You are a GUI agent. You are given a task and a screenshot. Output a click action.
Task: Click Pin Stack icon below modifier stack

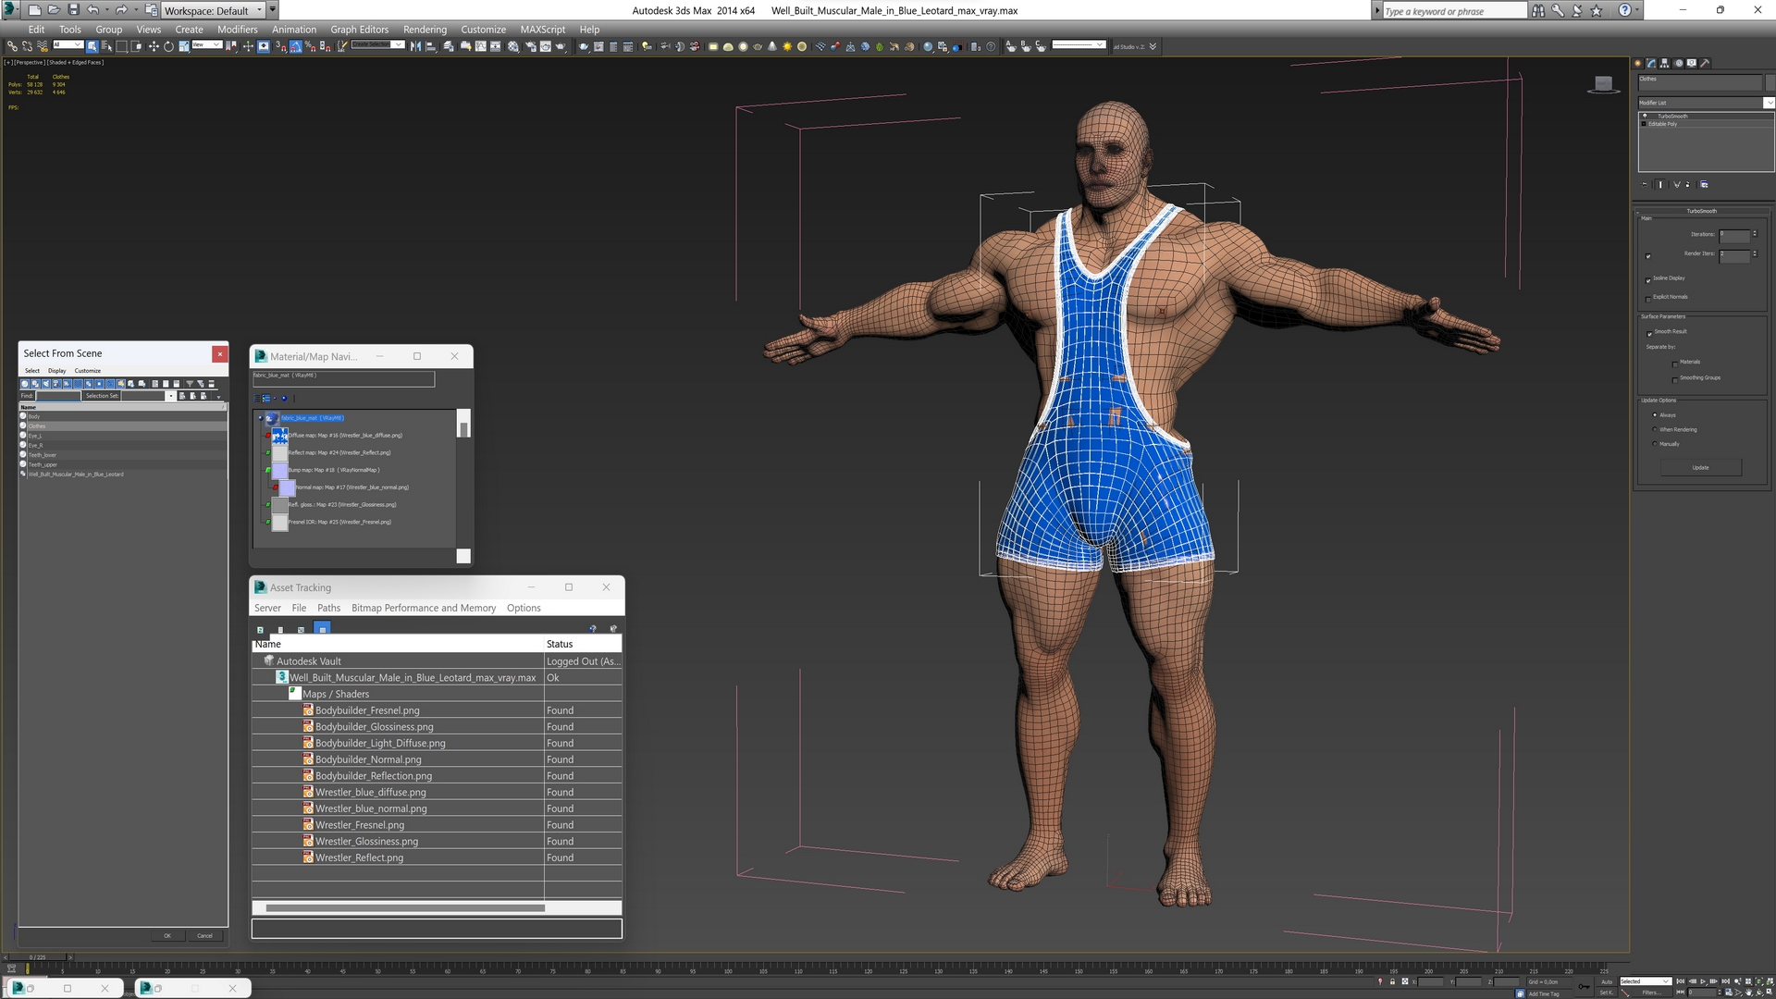(1645, 184)
